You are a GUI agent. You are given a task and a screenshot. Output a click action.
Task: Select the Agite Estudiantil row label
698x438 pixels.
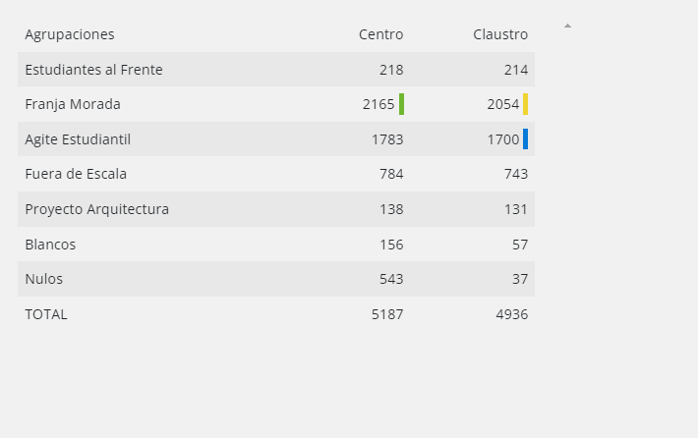78,139
